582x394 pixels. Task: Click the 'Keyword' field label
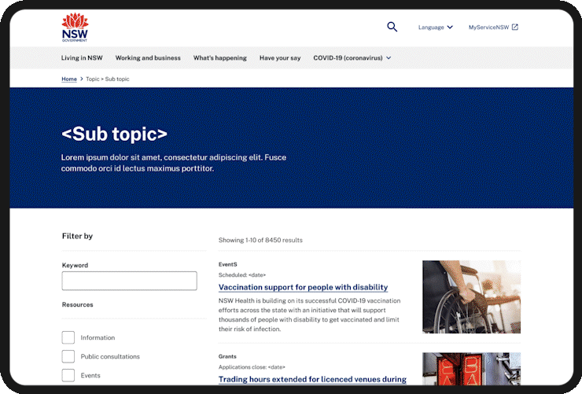[75, 265]
